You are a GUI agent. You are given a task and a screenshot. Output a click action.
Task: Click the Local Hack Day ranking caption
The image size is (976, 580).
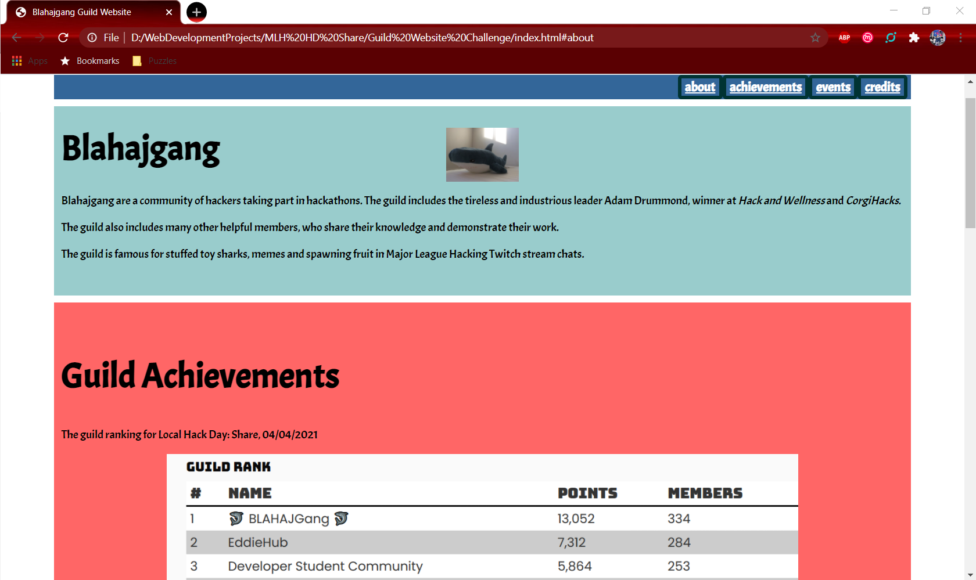[189, 434]
